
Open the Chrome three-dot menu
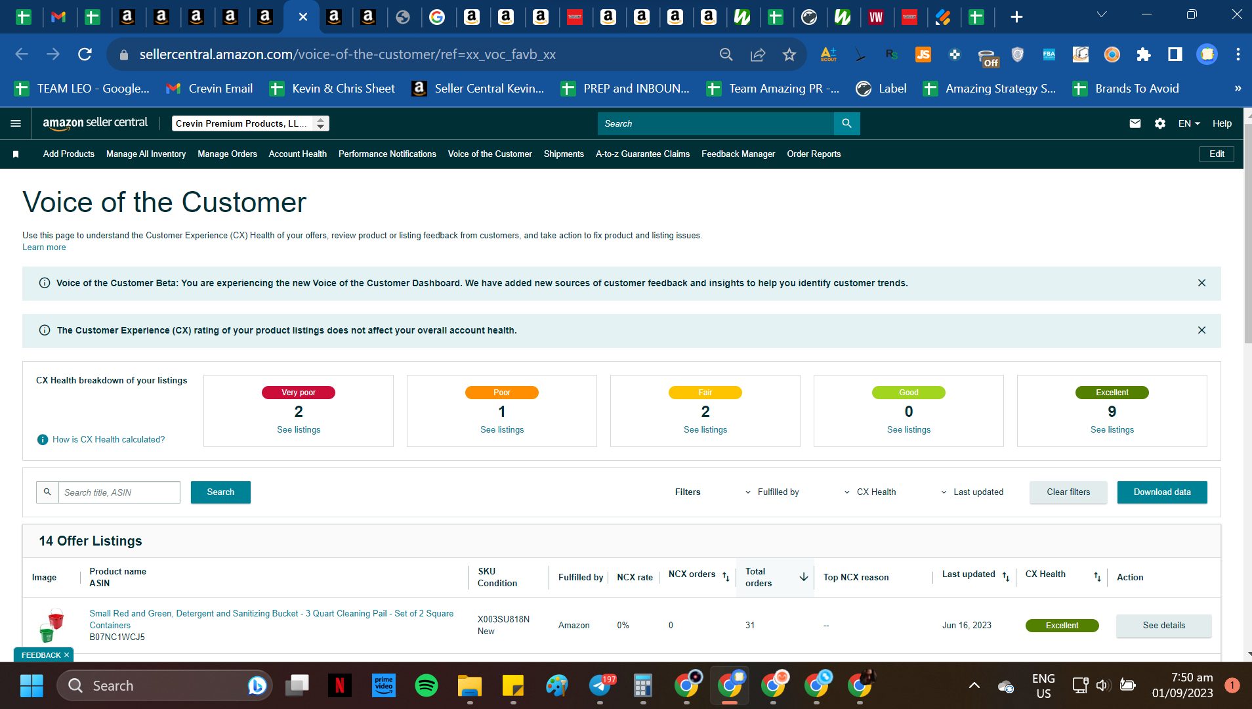[1238, 54]
